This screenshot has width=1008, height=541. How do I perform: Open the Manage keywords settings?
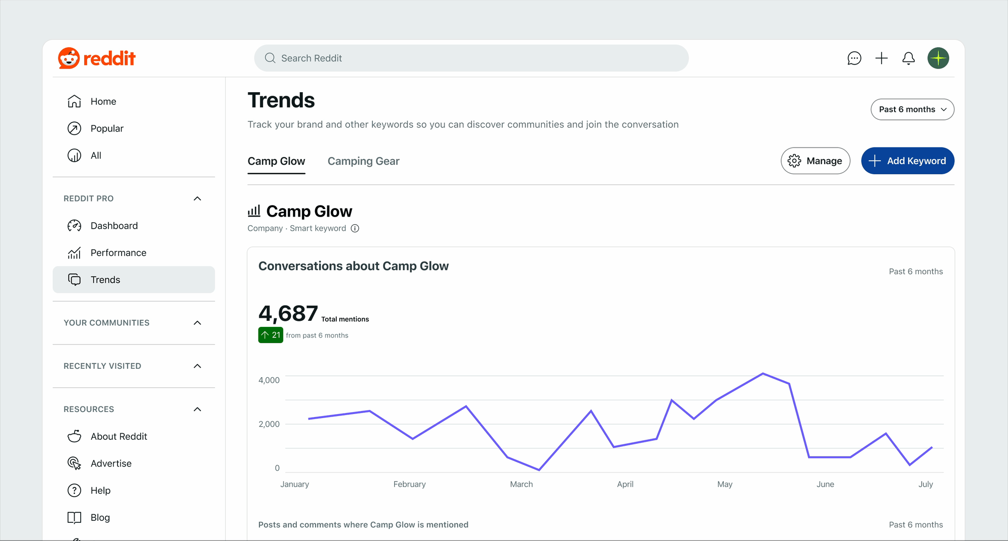(x=815, y=161)
